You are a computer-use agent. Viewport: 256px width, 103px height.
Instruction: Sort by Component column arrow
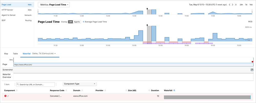coord(17,90)
